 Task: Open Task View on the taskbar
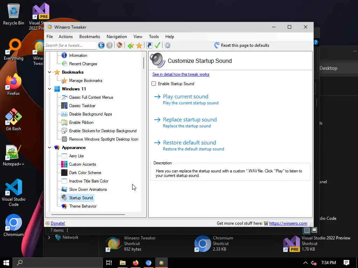click(109, 263)
